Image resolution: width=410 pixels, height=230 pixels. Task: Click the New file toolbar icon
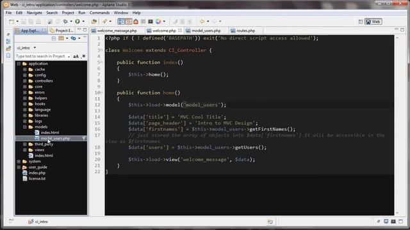(x=12, y=22)
